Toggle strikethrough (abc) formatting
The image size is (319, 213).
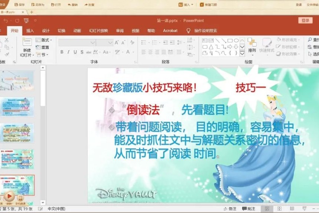[x=88, y=52]
